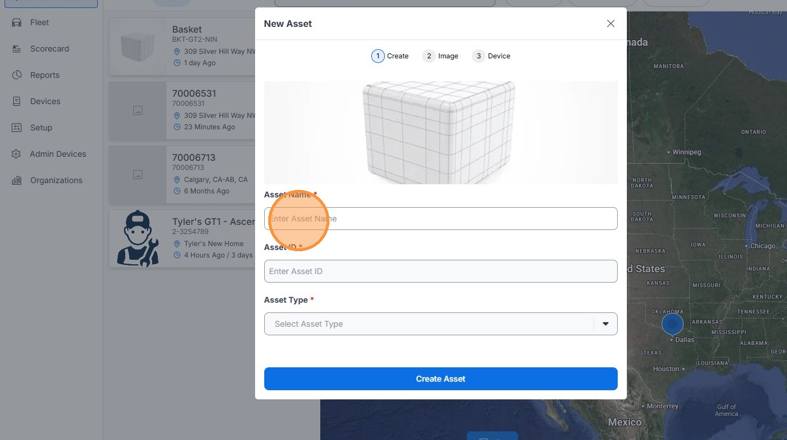Focus the Asset Name input field
This screenshot has width=787, height=440.
coord(440,219)
